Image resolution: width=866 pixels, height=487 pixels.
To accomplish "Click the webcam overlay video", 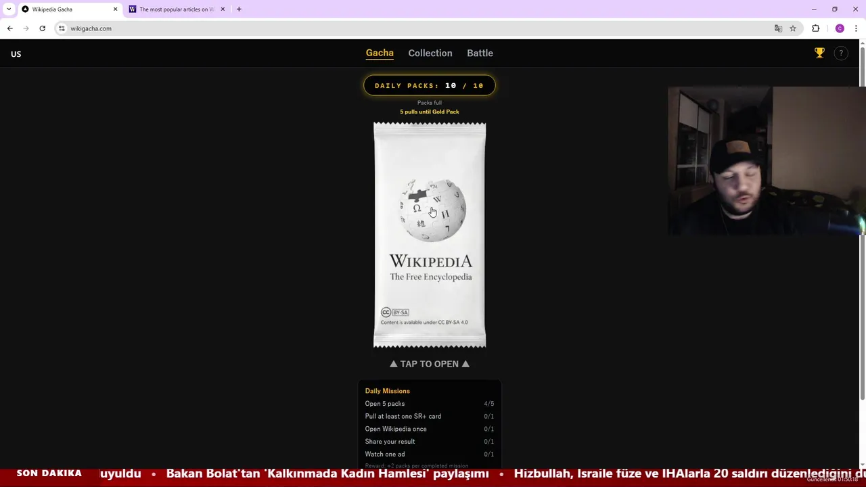I will [x=766, y=161].
